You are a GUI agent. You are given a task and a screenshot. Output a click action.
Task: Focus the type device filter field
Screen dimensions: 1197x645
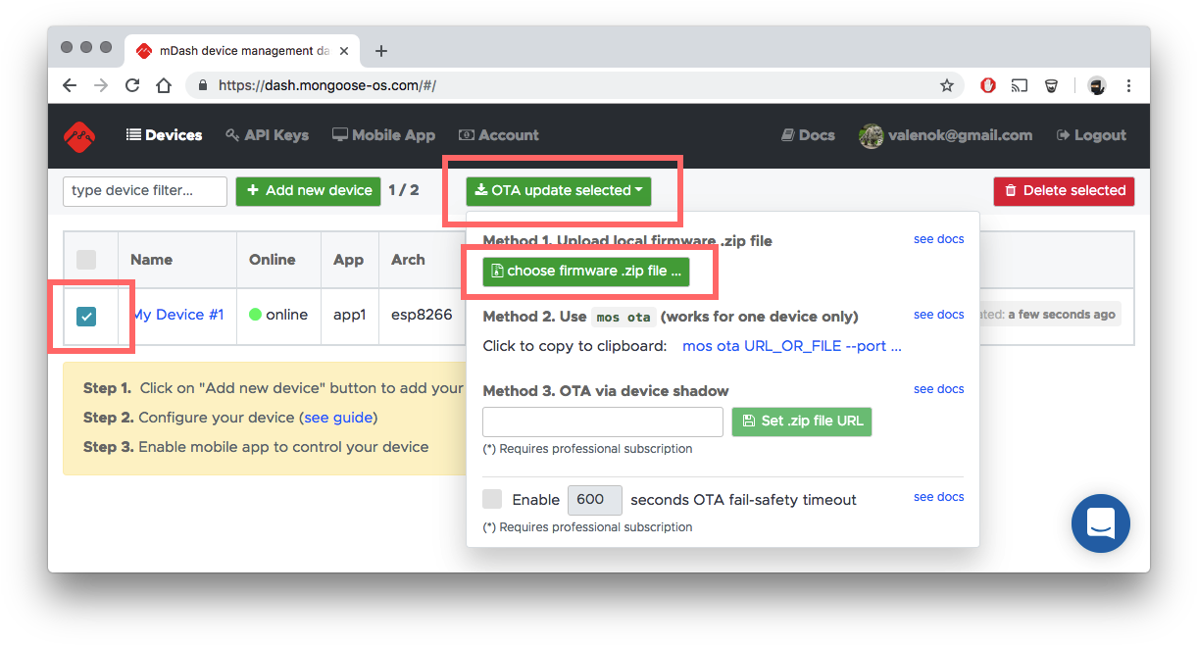[145, 190]
